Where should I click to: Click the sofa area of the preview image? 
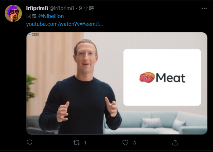(156, 123)
